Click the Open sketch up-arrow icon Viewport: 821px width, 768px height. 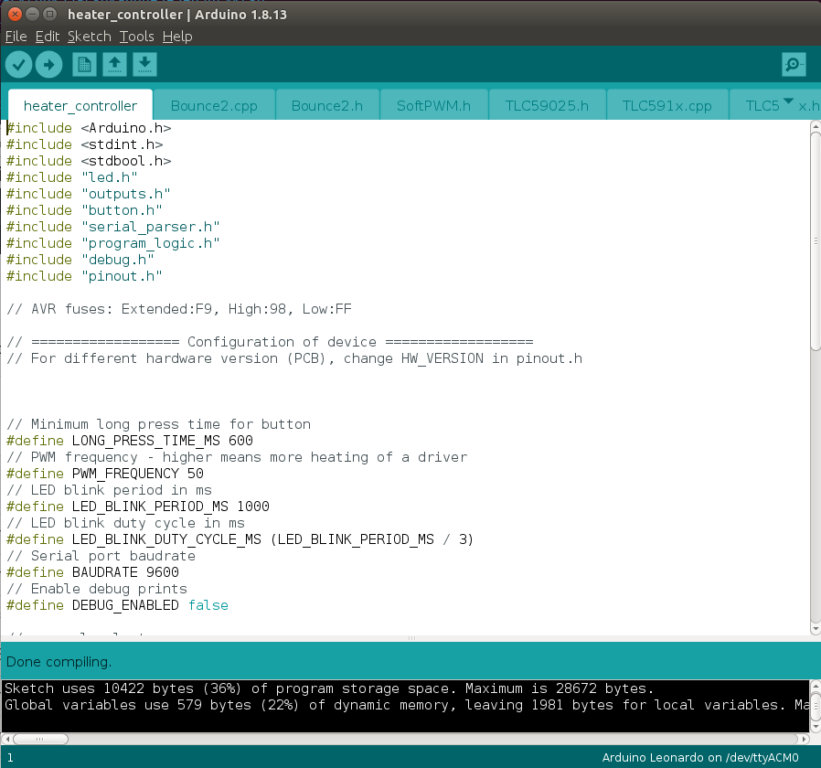click(x=114, y=64)
